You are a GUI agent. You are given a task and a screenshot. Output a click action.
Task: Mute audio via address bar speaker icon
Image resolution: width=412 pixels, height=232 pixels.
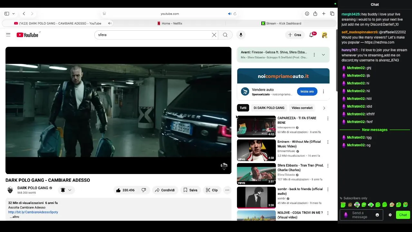[229, 14]
